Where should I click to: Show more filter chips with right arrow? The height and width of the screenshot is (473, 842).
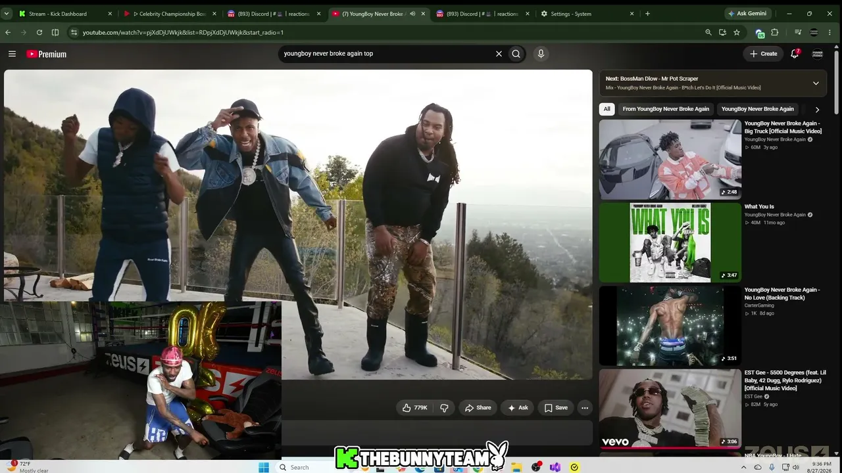[x=817, y=110]
